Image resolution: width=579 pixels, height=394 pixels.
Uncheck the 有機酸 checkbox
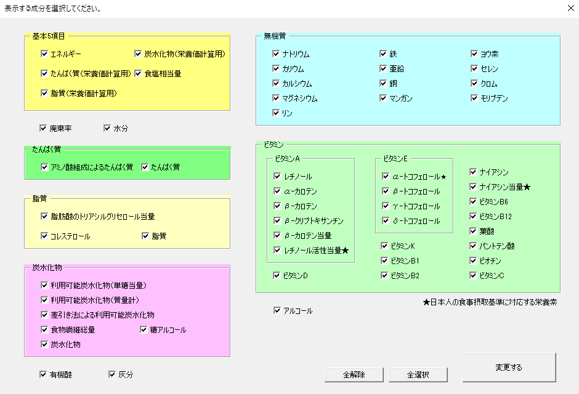(x=43, y=374)
